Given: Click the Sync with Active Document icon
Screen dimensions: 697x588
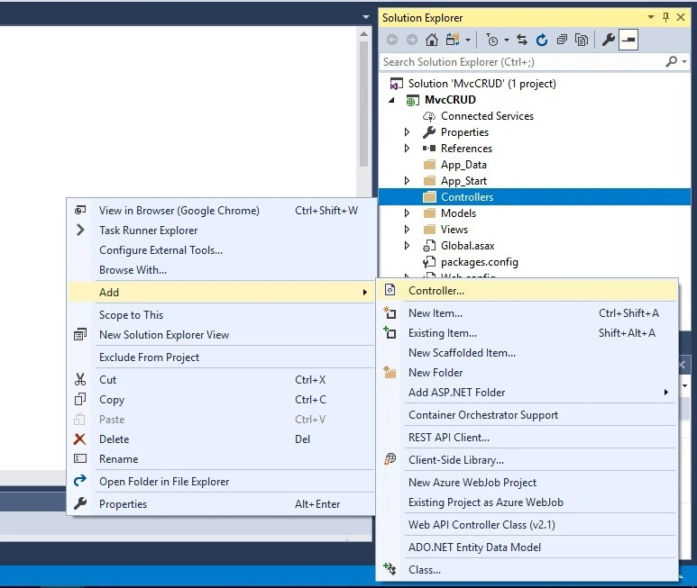Looking at the screenshot, I should click(522, 40).
